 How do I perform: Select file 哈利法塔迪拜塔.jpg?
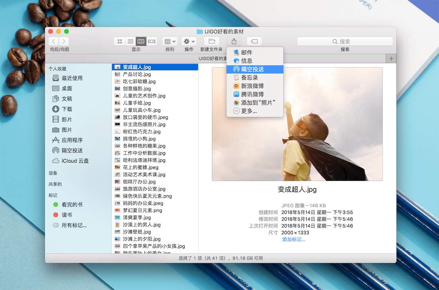[x=155, y=160]
